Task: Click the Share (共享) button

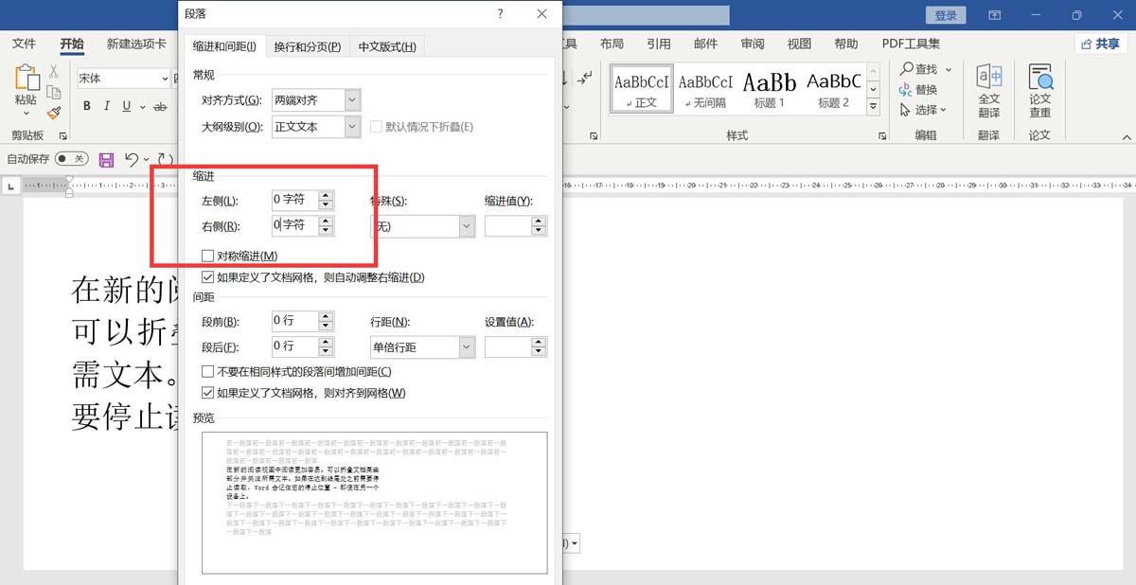Action: point(1101,44)
